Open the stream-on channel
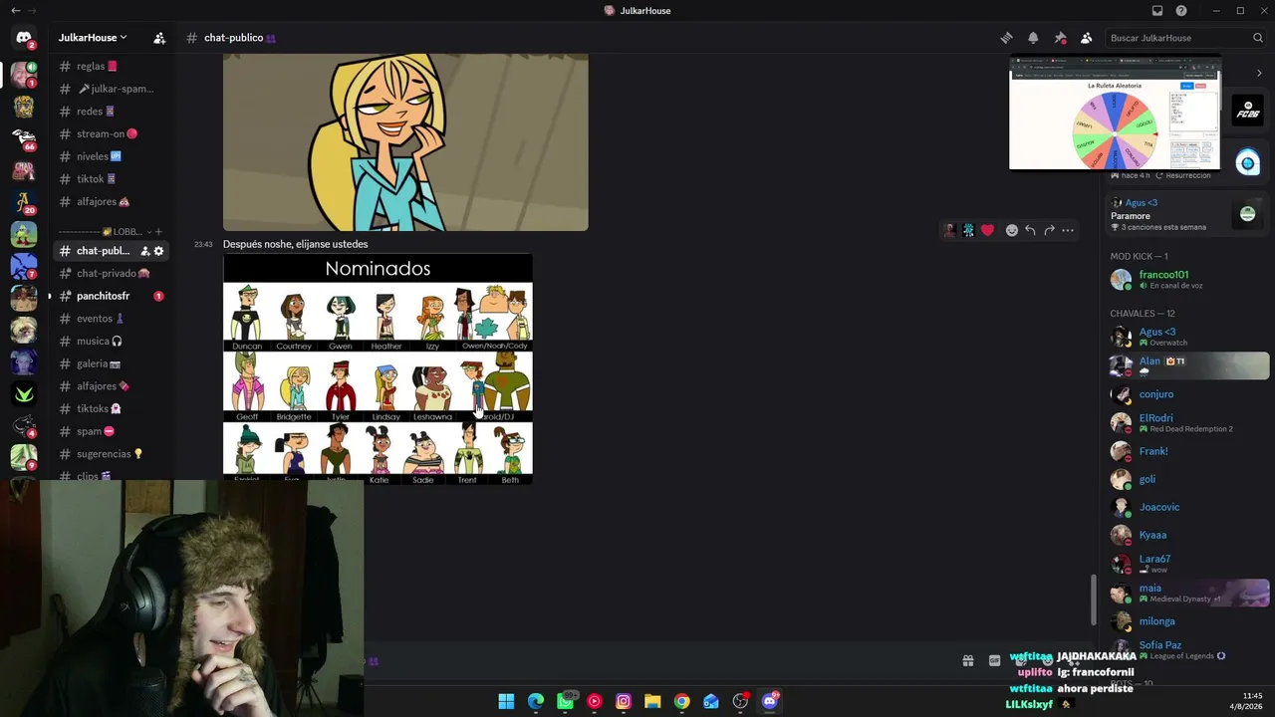This screenshot has height=717, width=1275. click(x=110, y=133)
